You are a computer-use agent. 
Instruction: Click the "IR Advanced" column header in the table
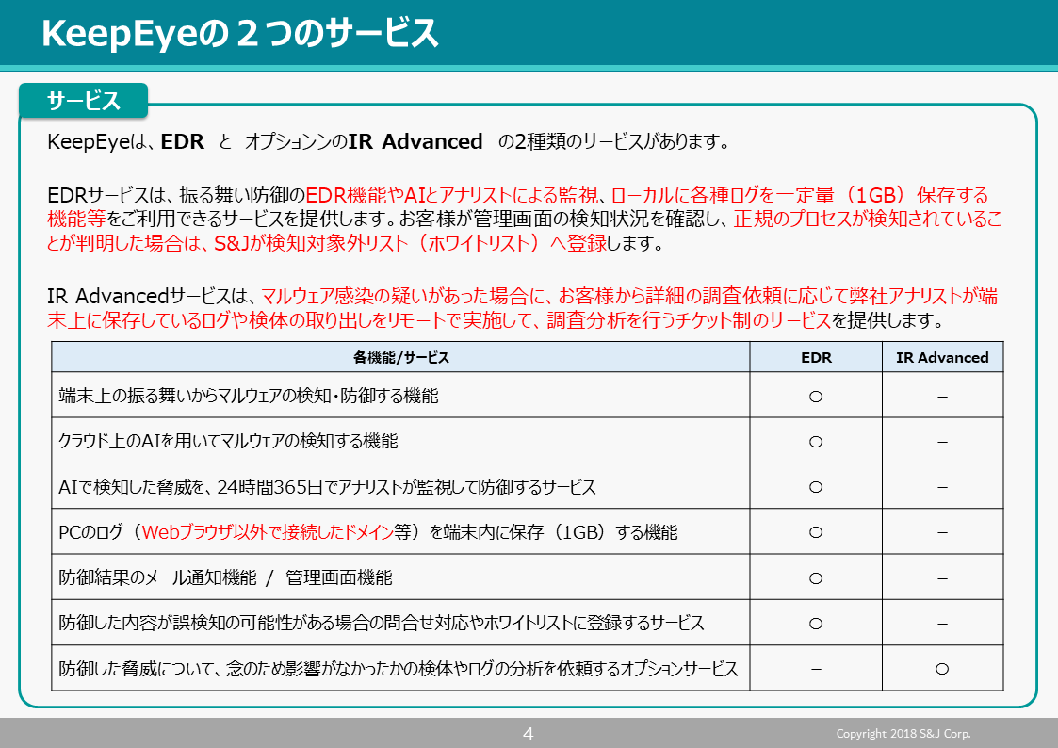pos(943,357)
